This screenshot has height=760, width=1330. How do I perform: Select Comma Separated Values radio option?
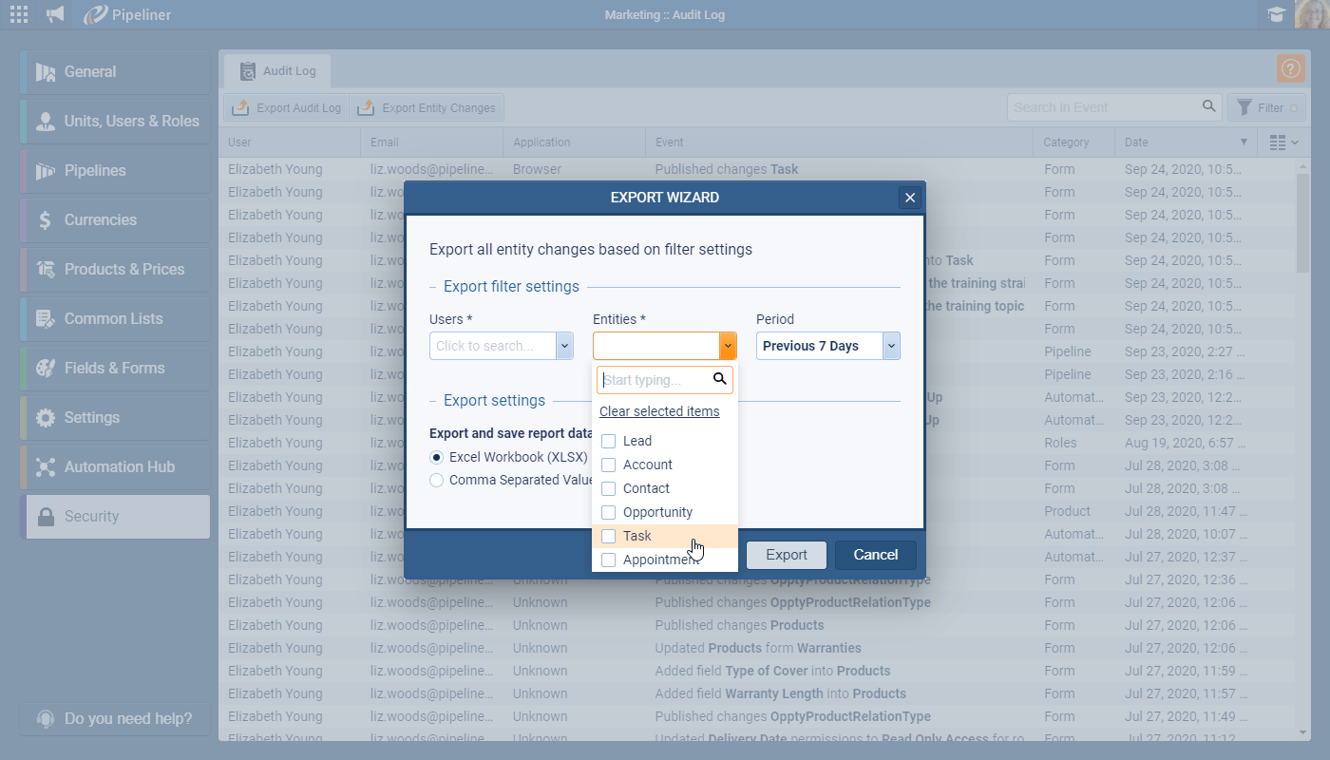point(437,481)
